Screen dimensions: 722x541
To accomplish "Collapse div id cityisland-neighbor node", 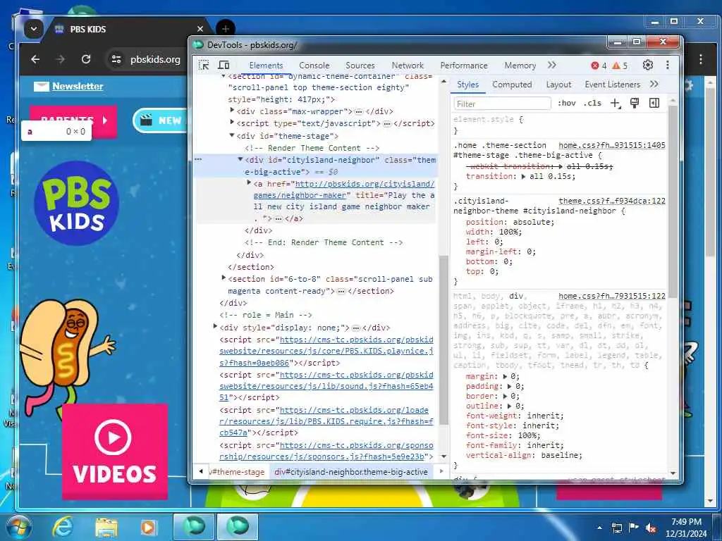I will pyautogui.click(x=240, y=159).
